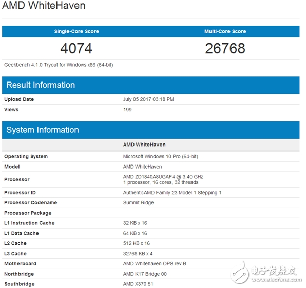Click AMD ZD1840A8UGAF4 @ 3.40 GHz text
This screenshot has height=288, width=306.
click(163, 177)
